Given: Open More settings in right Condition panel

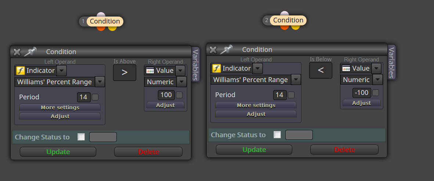Looking at the screenshot, I should tap(256, 105).
